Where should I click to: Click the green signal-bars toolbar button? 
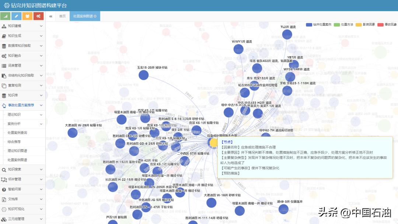tap(5, 16)
